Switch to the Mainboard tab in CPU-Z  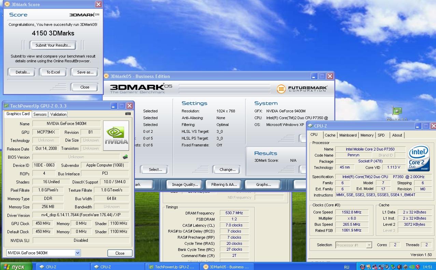point(348,135)
